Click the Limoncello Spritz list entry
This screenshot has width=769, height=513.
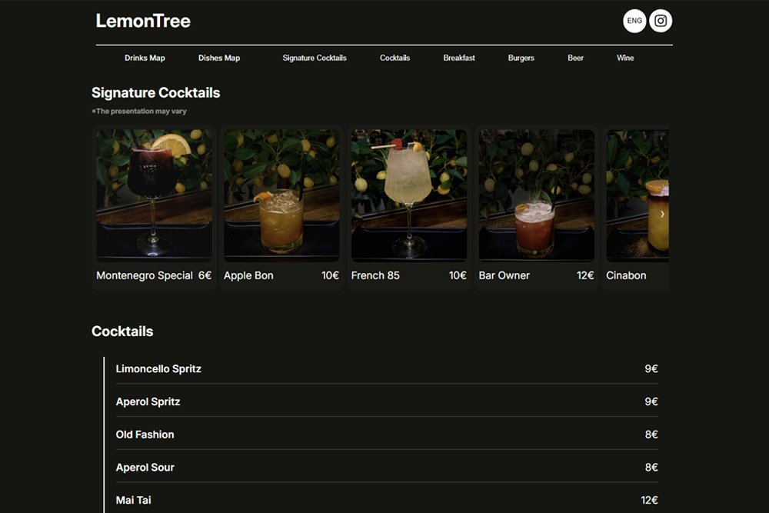(x=384, y=368)
